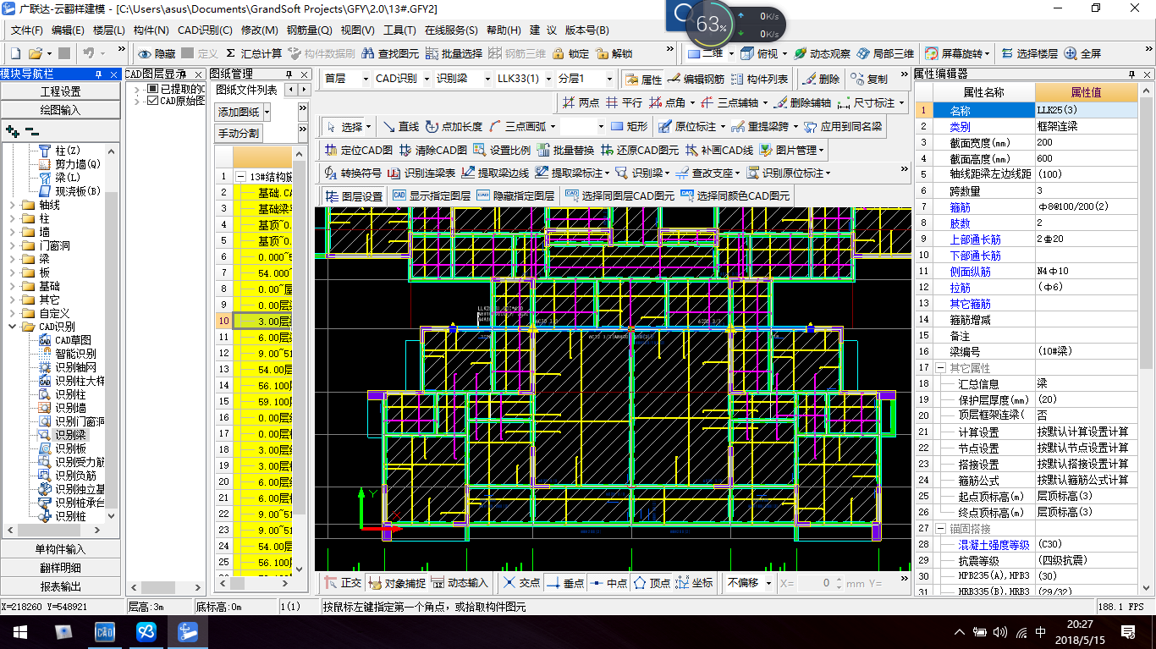Open the 工具(T) menu
Screen dimensions: 1156x649
pos(399,30)
